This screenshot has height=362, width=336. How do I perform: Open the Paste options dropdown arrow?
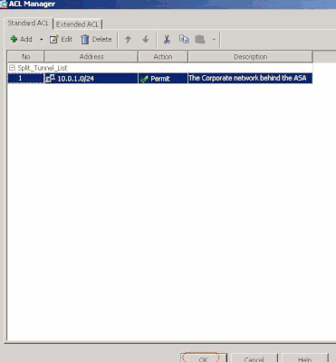(214, 39)
